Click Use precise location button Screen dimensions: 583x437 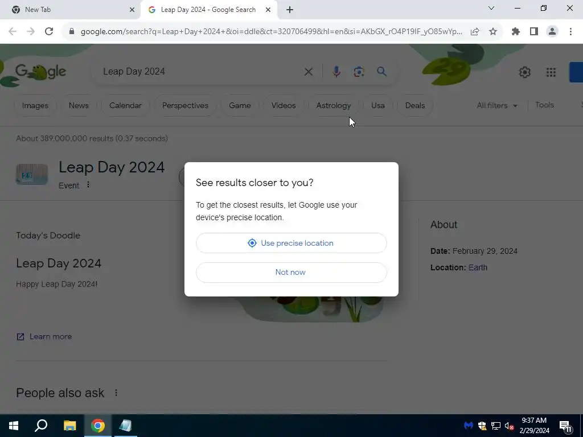(x=291, y=243)
